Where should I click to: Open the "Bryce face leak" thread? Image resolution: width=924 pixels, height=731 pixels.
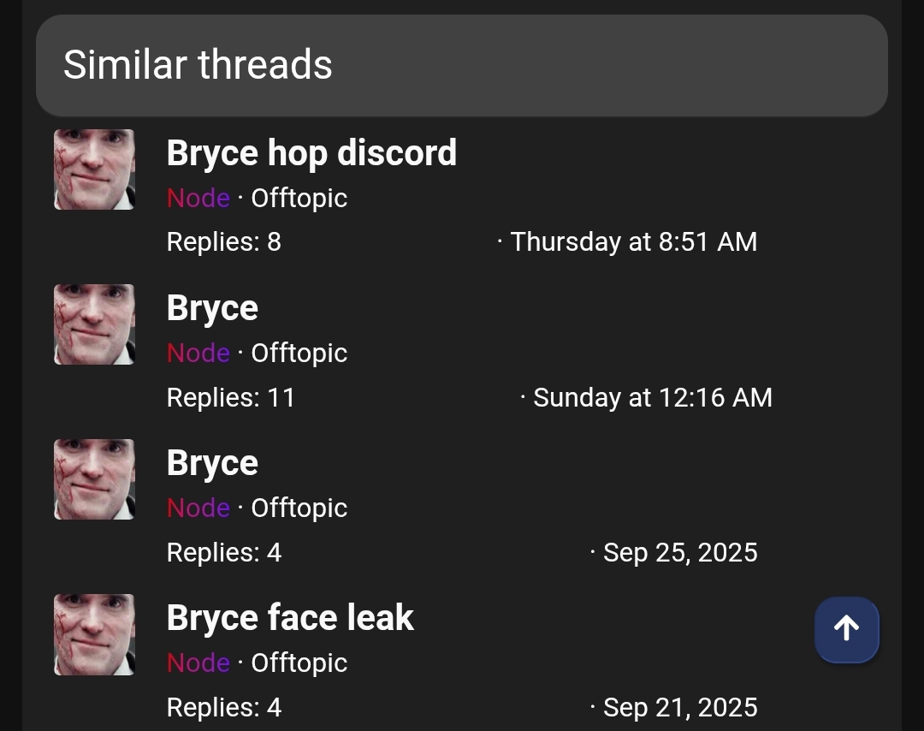tap(290, 618)
